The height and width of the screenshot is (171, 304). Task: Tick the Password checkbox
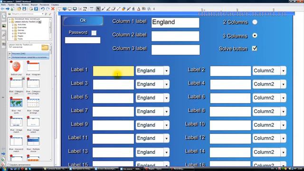tap(94, 33)
